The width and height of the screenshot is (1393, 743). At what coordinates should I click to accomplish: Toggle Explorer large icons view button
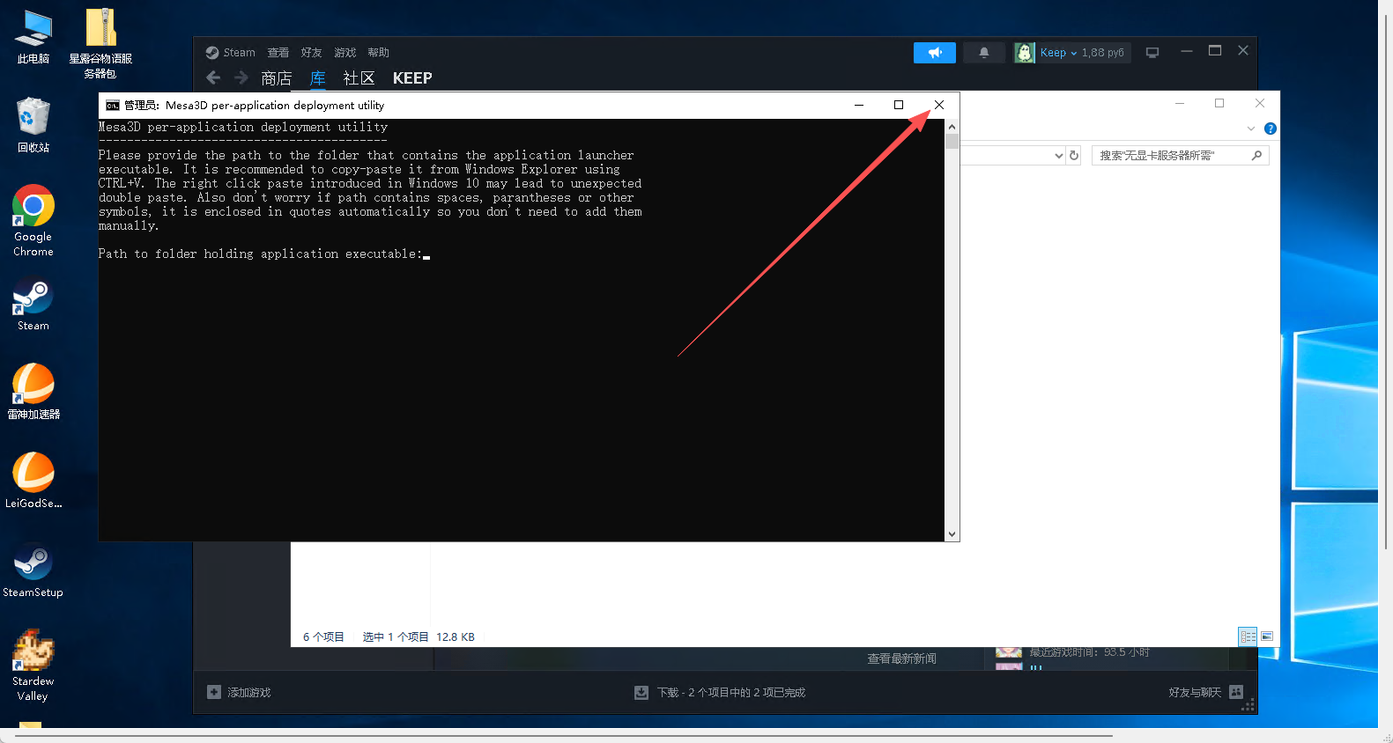(x=1267, y=636)
